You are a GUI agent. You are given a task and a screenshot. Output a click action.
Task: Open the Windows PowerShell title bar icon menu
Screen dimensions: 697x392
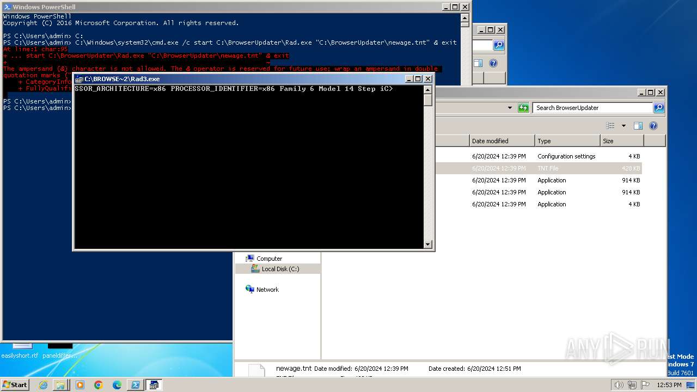tap(7, 7)
